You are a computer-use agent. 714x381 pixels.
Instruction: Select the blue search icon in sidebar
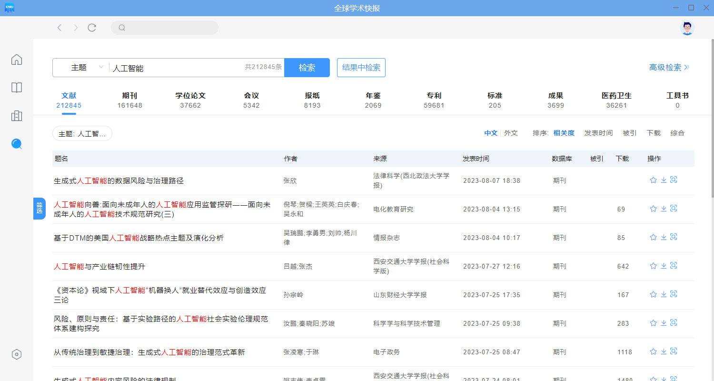(x=17, y=144)
